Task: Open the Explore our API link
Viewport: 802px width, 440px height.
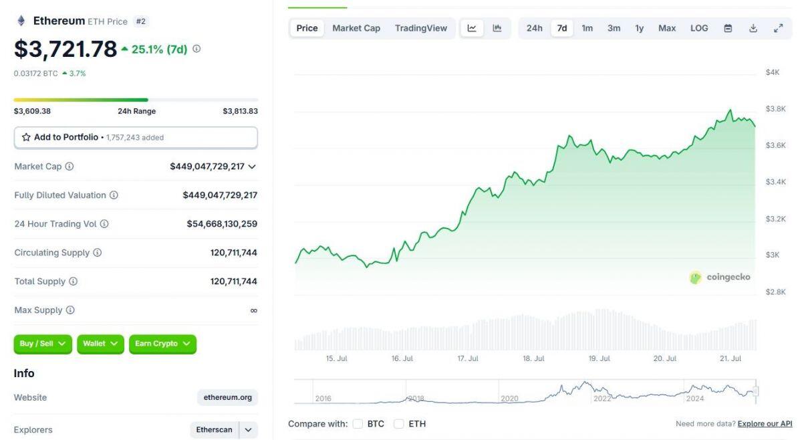Action: [765, 424]
